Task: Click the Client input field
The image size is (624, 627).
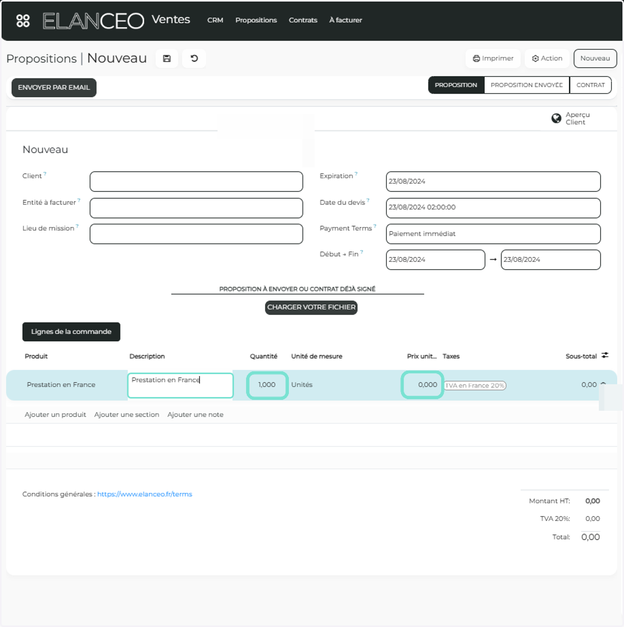Action: [196, 182]
